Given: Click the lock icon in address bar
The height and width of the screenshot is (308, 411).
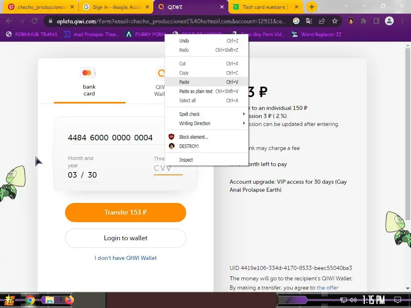Looking at the screenshot, I should point(51,21).
